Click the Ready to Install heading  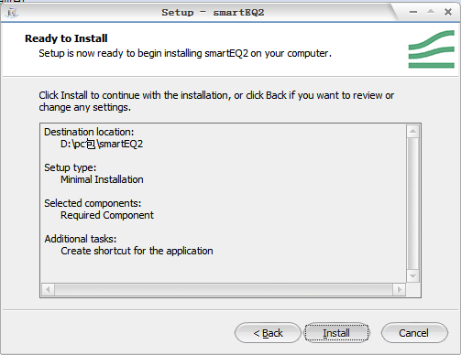point(66,38)
